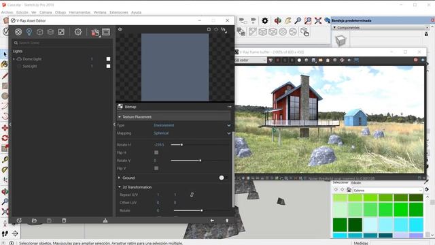Select the Zoom Window tool in top toolbar
This screenshot has width=435, height=245.
(308, 20)
